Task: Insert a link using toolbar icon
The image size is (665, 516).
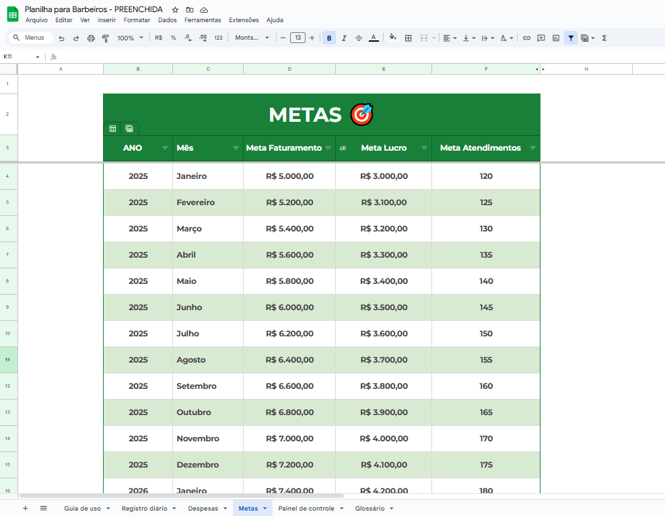Action: pos(526,38)
